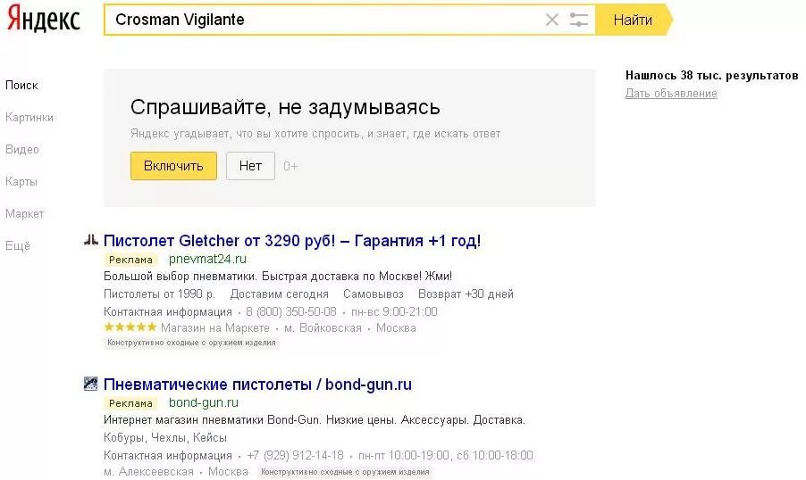The width and height of the screenshot is (806, 480).
Task: Open the Самовывоз sitelink
Action: pos(374,294)
